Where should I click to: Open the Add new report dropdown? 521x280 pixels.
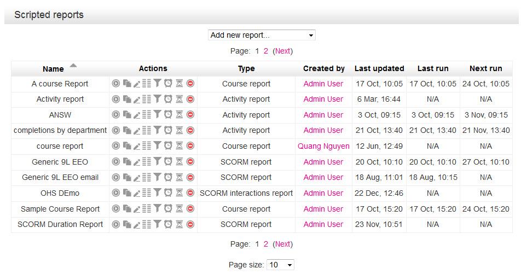(x=262, y=35)
